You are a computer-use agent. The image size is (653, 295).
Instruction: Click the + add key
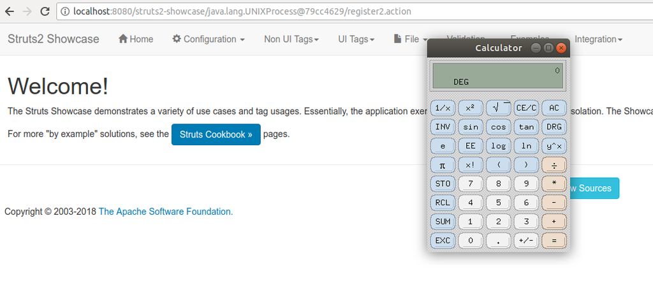pyautogui.click(x=554, y=222)
